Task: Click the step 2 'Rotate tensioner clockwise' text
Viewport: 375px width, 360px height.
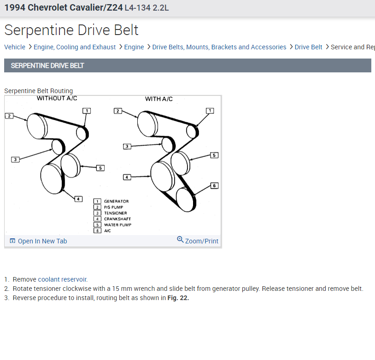Action: point(188,289)
